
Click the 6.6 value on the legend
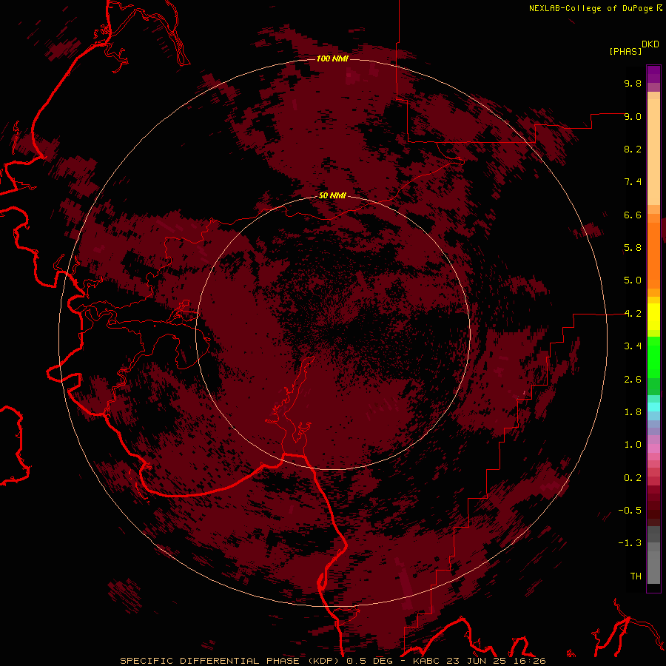[633, 215]
